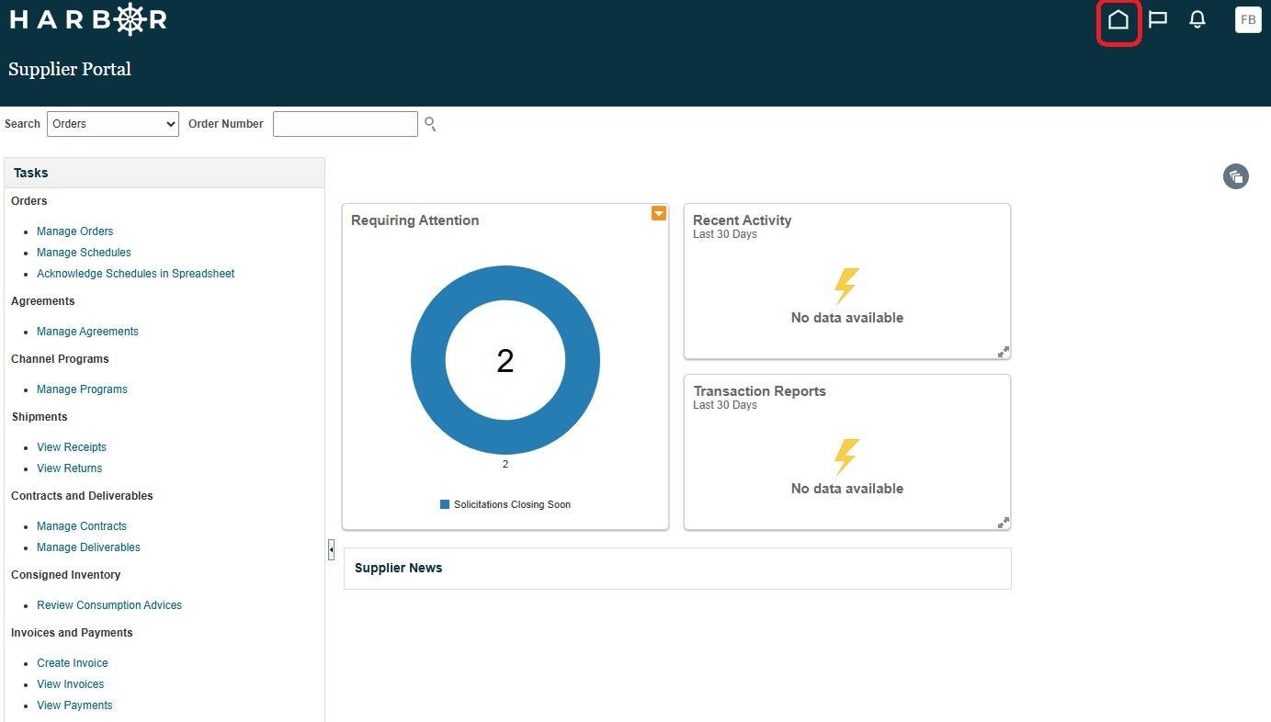Viewport: 1271px width, 722px height.
Task: Open Manage Deliverables link
Action: click(88, 547)
